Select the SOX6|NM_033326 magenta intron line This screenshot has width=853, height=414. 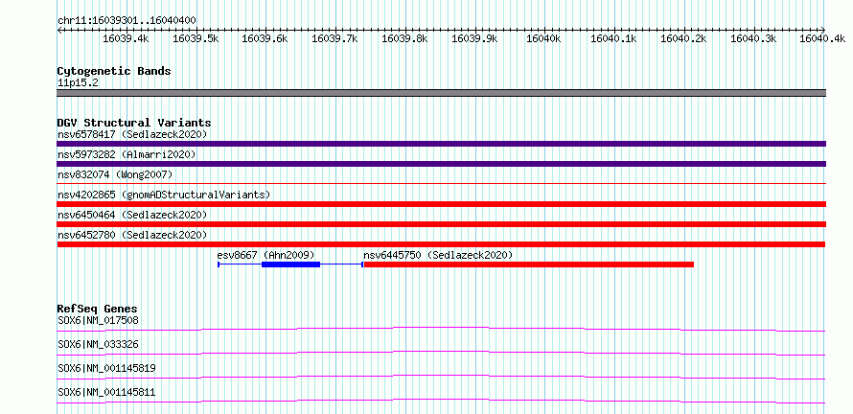pos(441,353)
